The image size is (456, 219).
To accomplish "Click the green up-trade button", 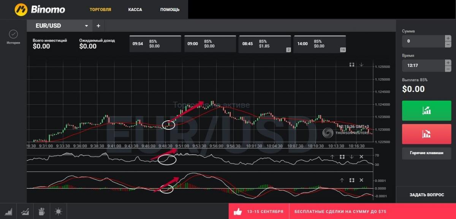I will click(x=426, y=110).
